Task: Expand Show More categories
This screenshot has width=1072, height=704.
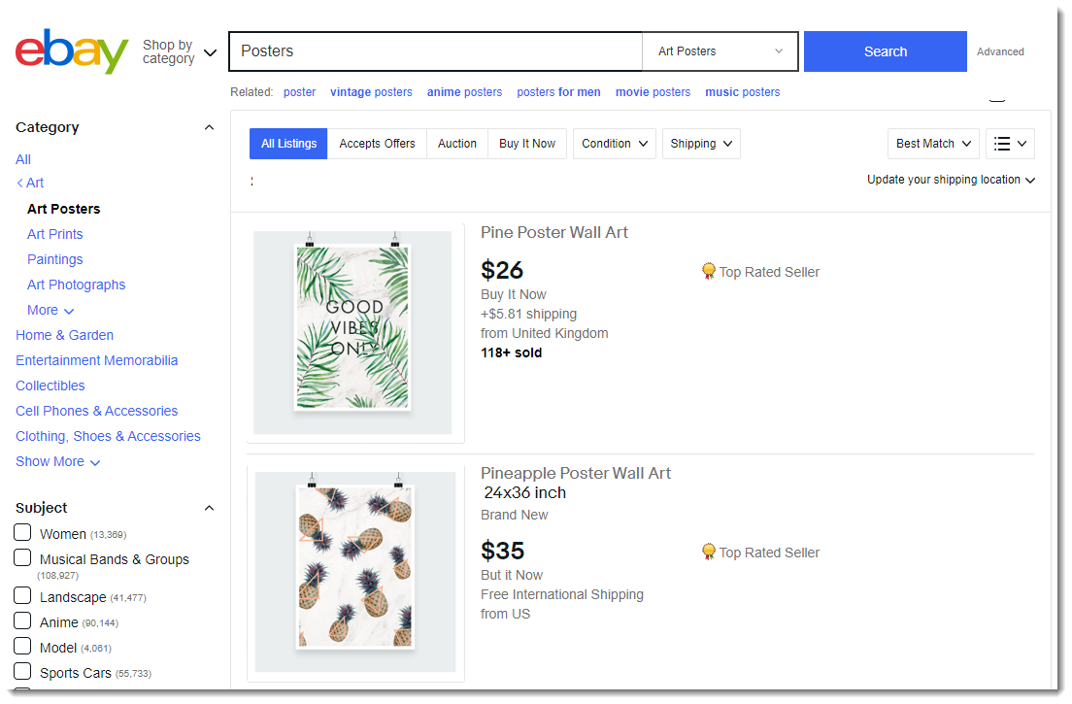Action: click(x=57, y=461)
